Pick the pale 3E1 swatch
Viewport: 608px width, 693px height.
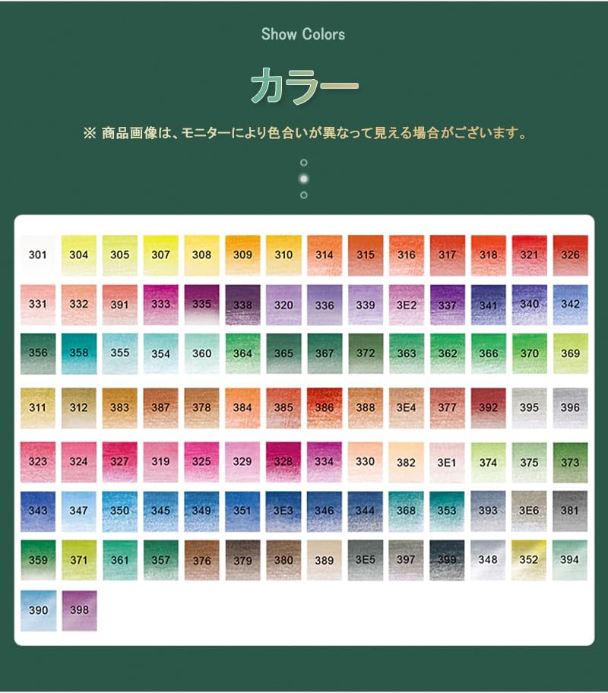point(447,461)
